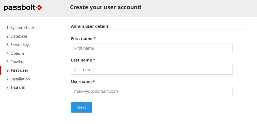Focus the First name input field

pyautogui.click(x=152, y=48)
